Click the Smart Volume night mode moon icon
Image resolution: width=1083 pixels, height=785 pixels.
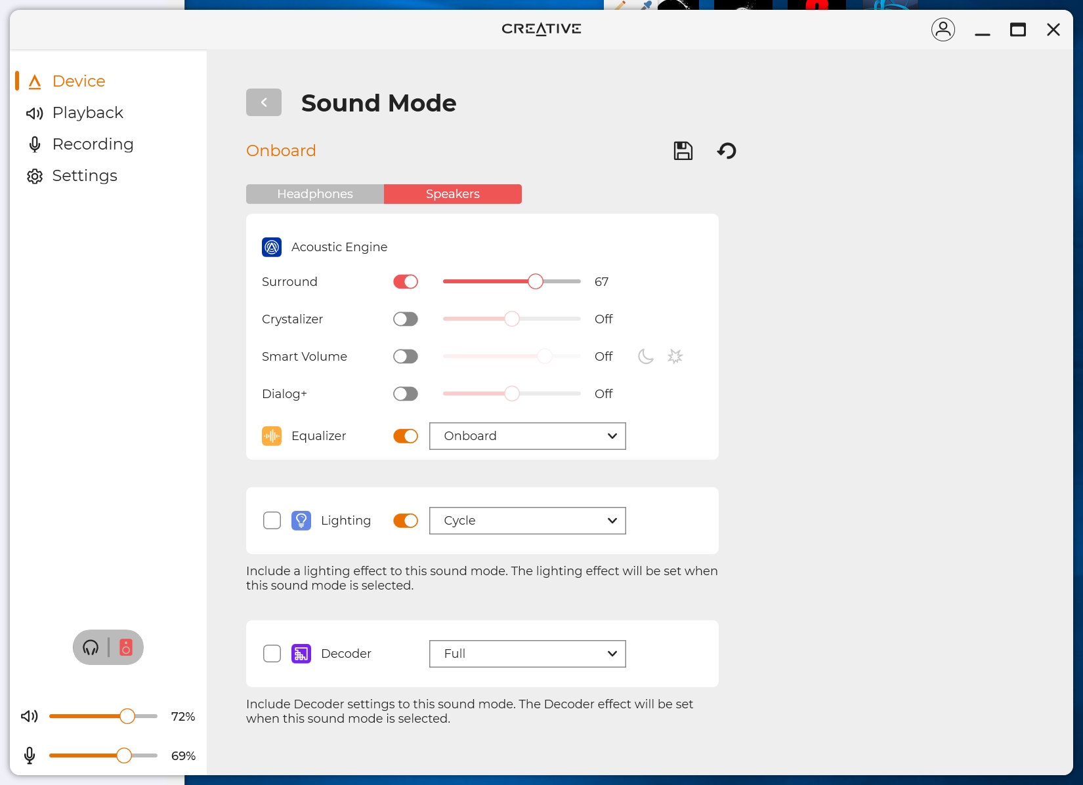pyautogui.click(x=646, y=356)
